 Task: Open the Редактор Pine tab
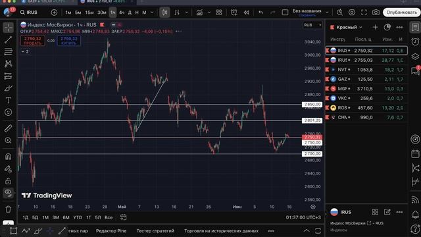(111, 231)
